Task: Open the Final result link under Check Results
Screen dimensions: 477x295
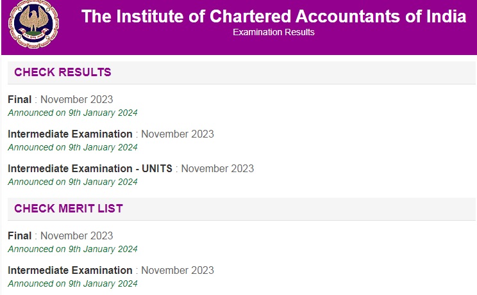Action: [19, 100]
